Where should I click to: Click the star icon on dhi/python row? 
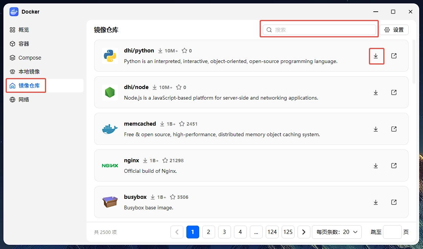[184, 51]
